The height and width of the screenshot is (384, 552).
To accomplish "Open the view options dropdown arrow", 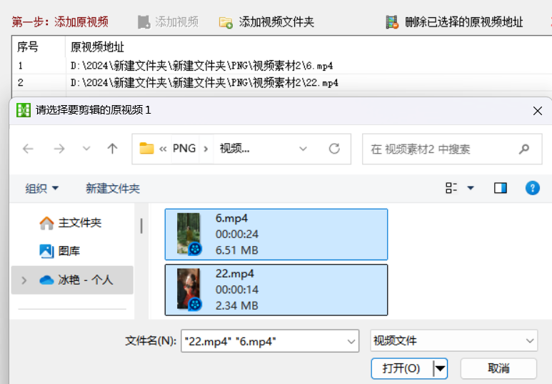I will pyautogui.click(x=471, y=188).
